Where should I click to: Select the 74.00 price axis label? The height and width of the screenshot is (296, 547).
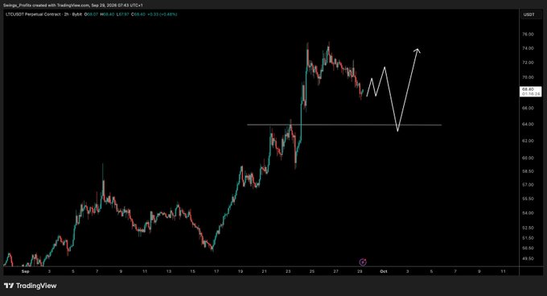(x=528, y=48)
